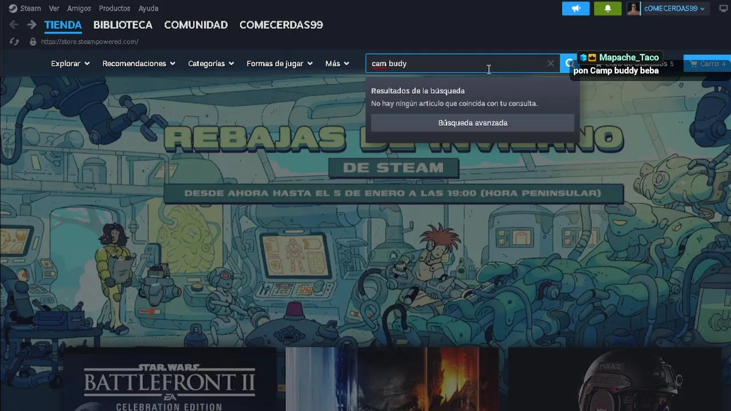731x411 pixels.
Task: Clear the search box with the X
Action: click(x=551, y=63)
